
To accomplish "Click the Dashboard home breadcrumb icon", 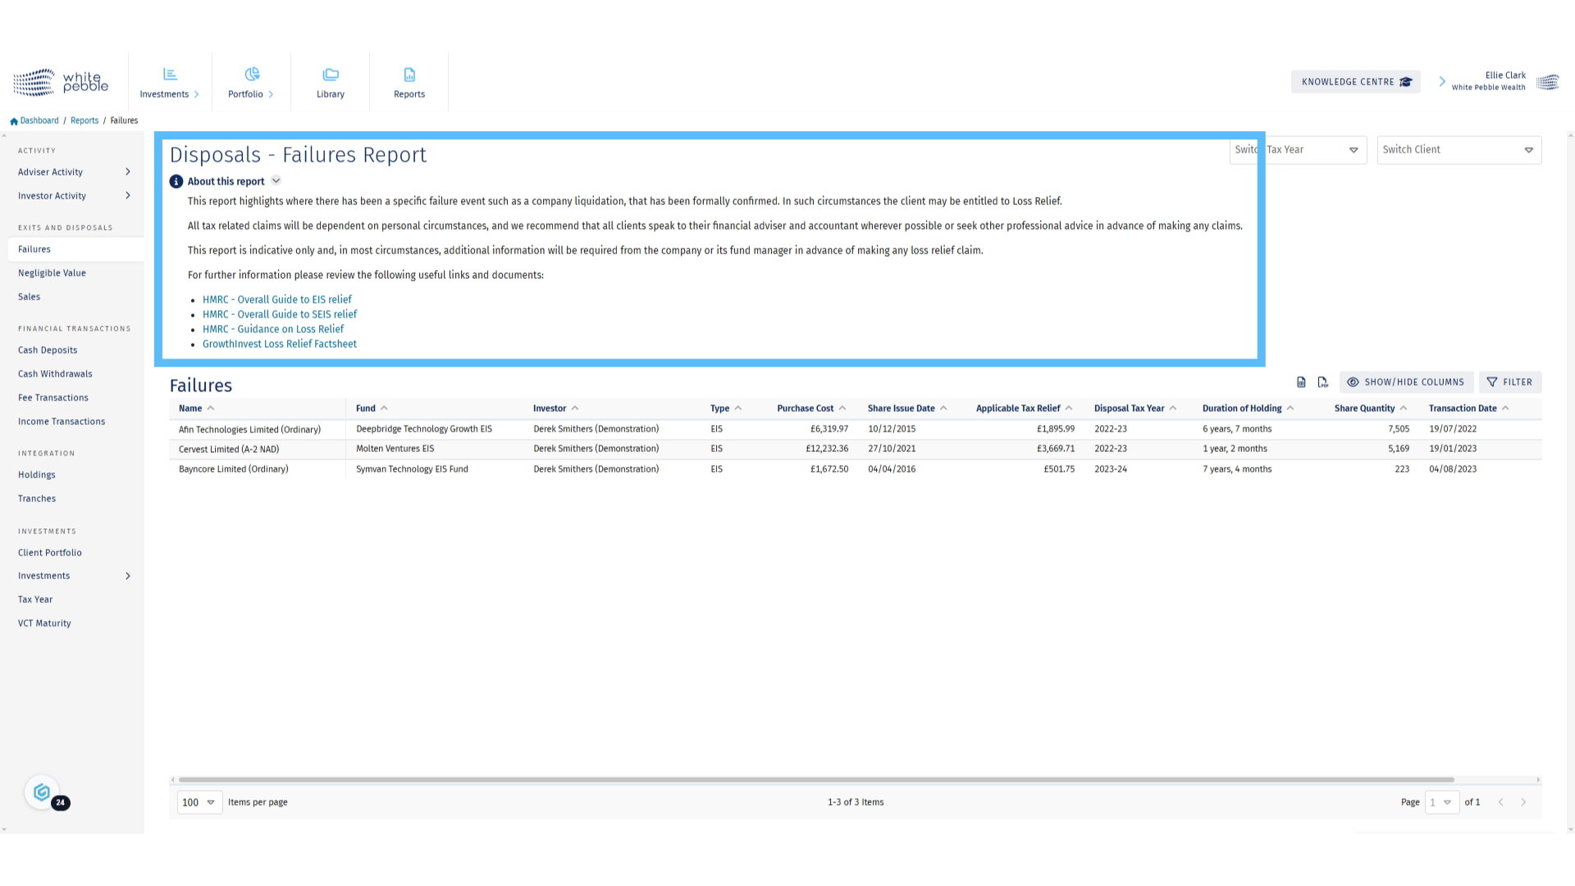I will click(14, 121).
